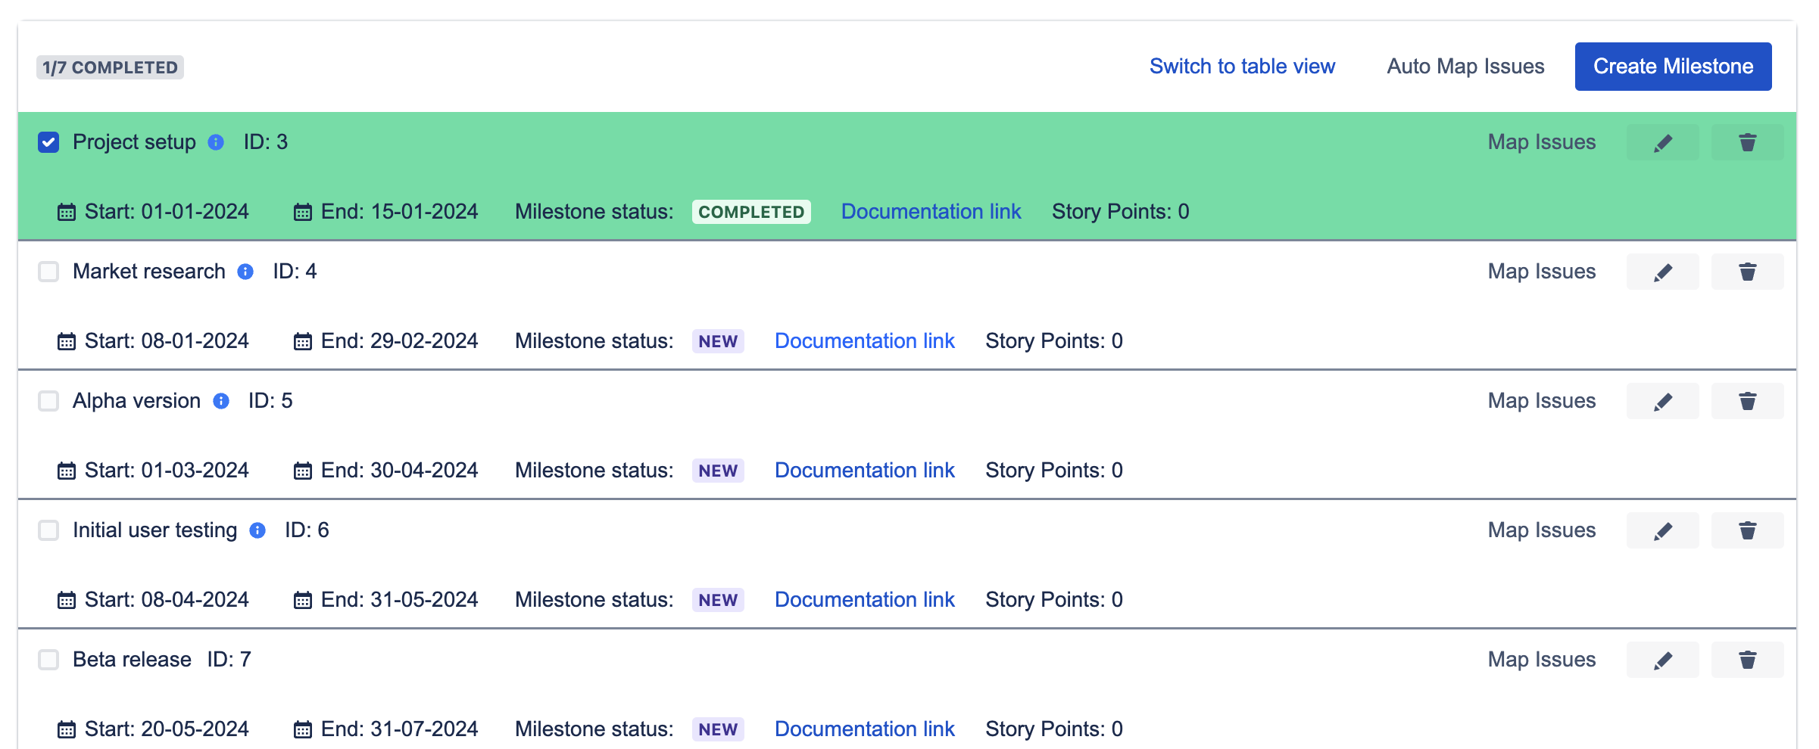This screenshot has height=749, width=1819.
Task: Click the info icon next to Initial user testing
Action: [x=257, y=530]
